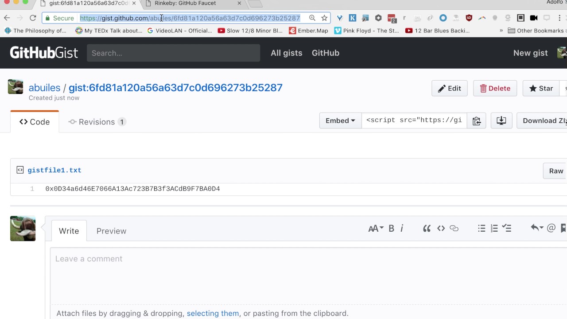The height and width of the screenshot is (319, 567).
Task: Select the Preview tab of the comment box
Action: 111,231
